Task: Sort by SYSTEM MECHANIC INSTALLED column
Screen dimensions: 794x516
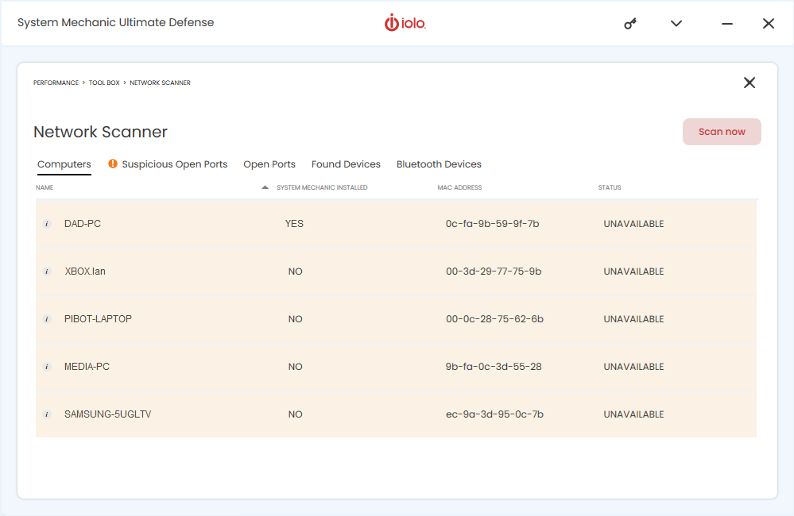Action: click(322, 187)
